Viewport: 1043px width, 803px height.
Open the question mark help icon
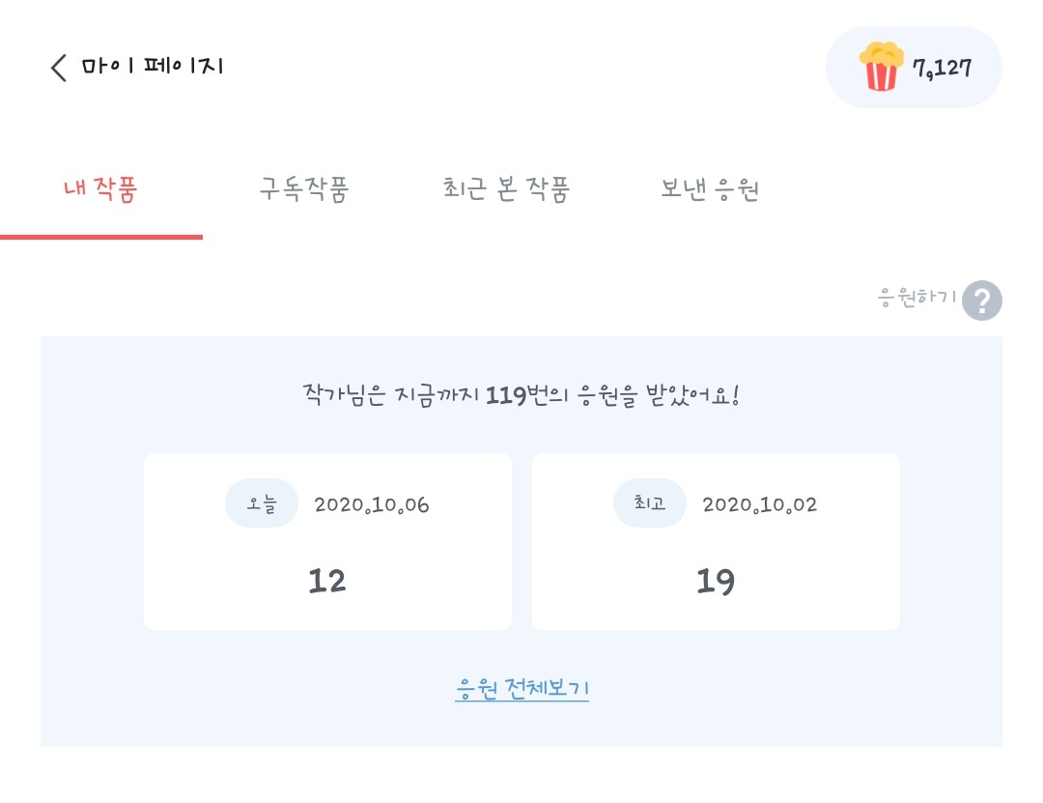(981, 301)
